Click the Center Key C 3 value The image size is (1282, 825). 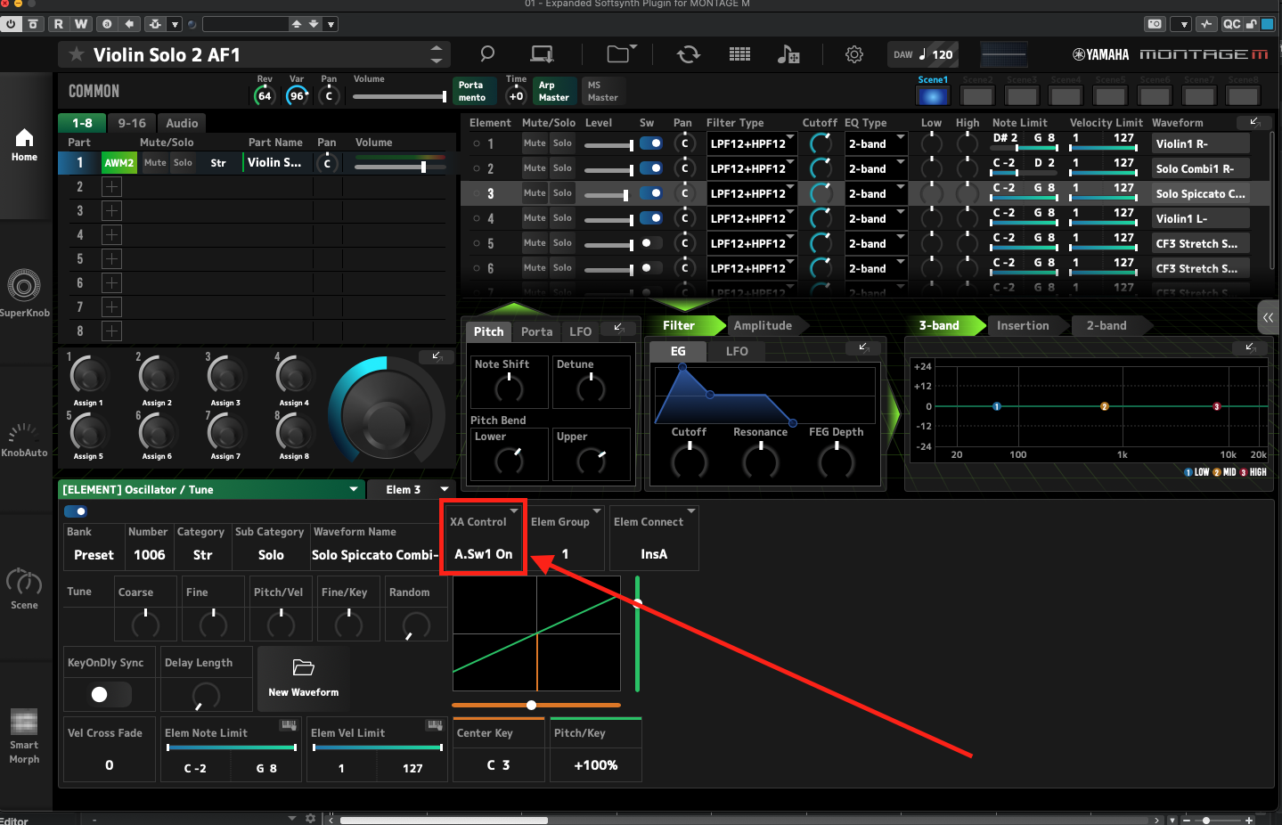(498, 765)
